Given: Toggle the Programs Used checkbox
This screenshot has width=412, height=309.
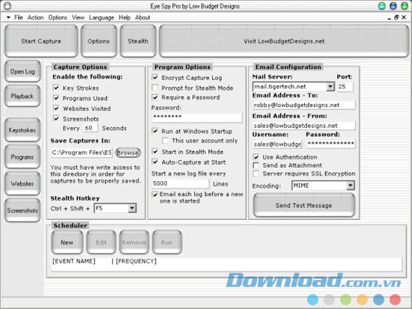Looking at the screenshot, I should point(56,98).
